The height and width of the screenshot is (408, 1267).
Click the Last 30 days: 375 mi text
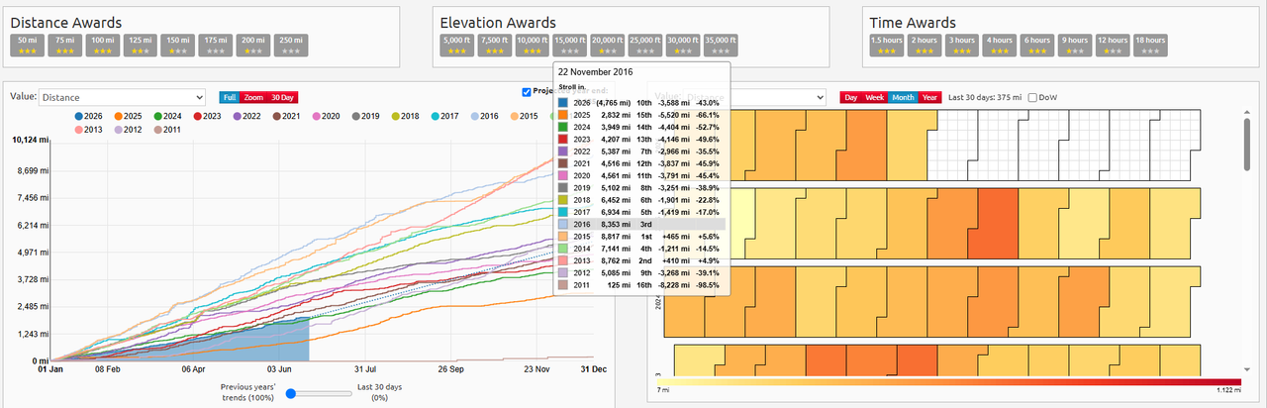click(x=985, y=97)
